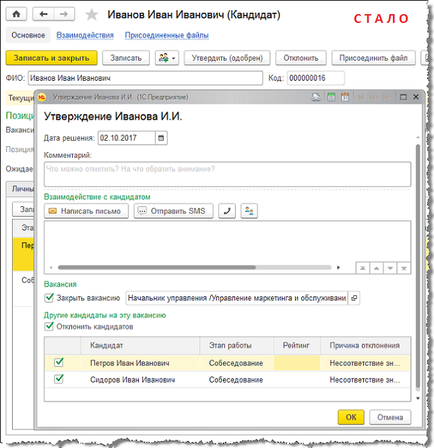Click the Отклонить button

[x=301, y=58]
